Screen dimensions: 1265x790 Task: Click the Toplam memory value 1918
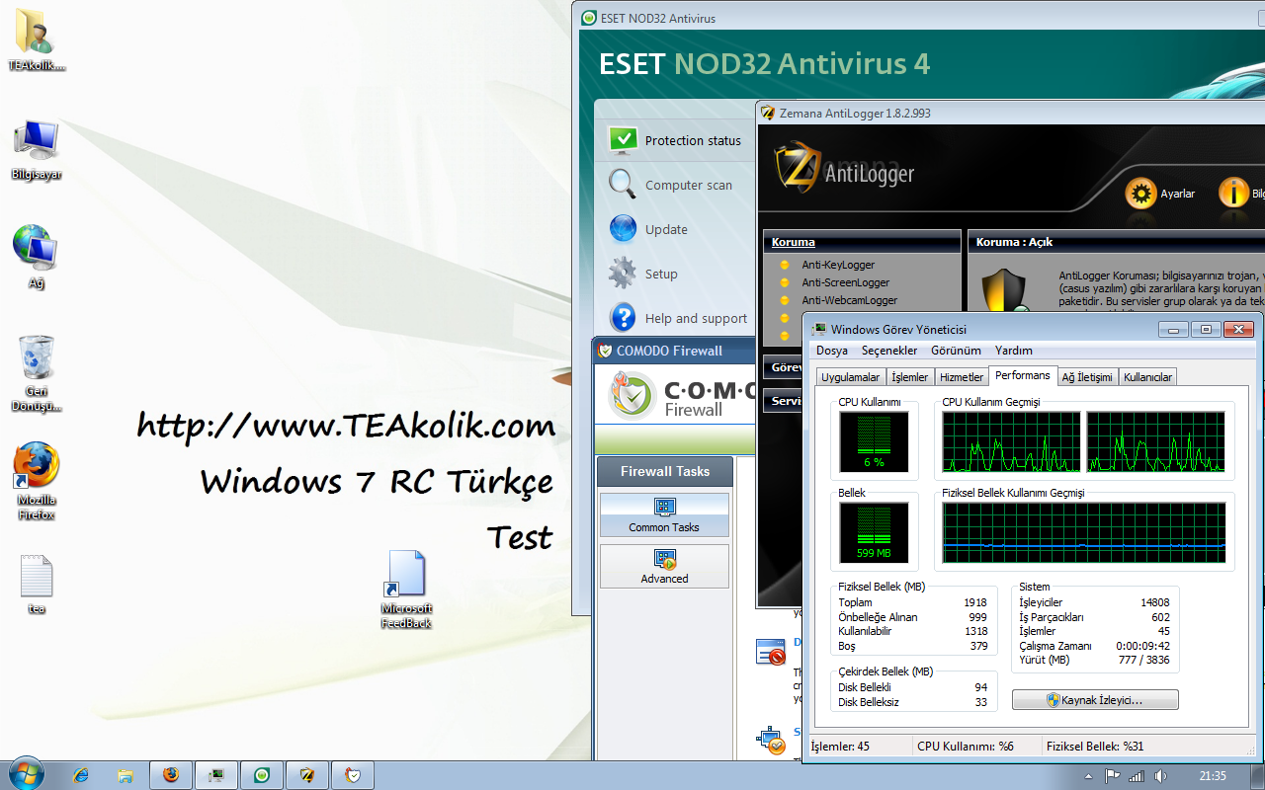[975, 602]
